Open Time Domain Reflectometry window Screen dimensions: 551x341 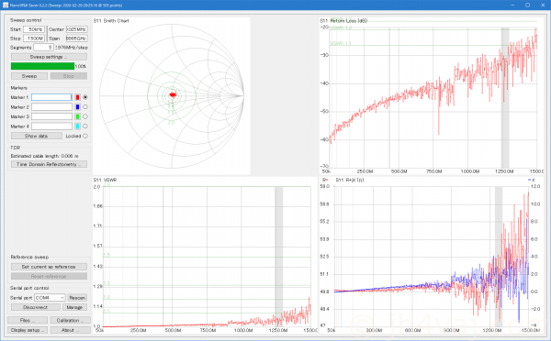pyautogui.click(x=49, y=164)
